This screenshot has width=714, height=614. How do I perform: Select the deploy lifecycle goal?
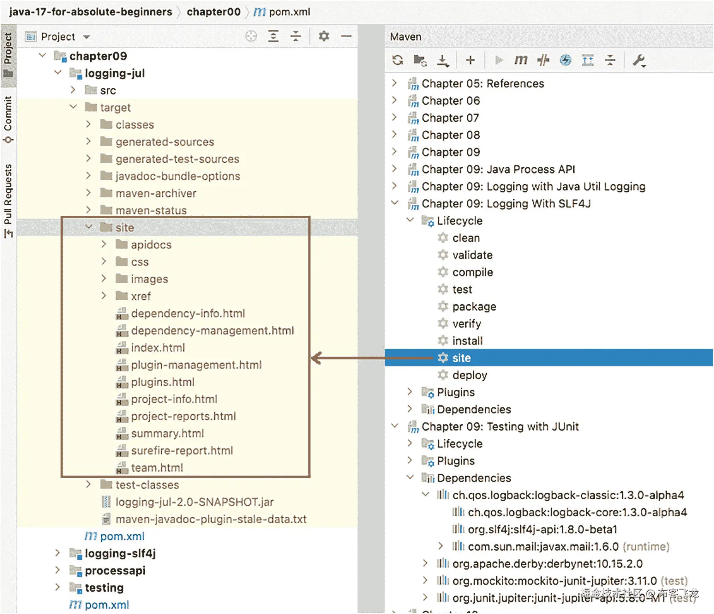click(470, 375)
